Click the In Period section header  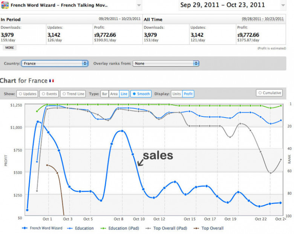(x=11, y=20)
